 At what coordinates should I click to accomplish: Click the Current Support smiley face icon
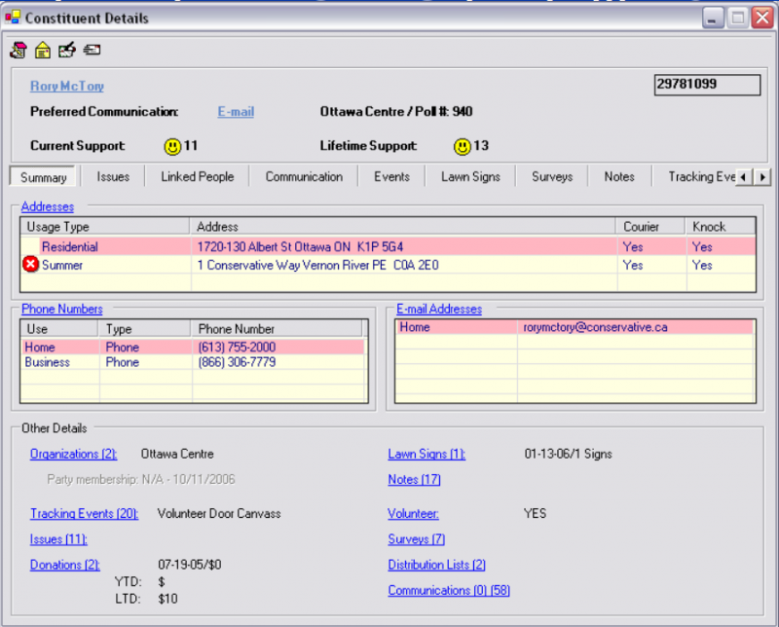172,146
